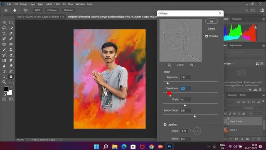Image resolution: width=266 pixels, height=150 pixels.
Task: Enable the pixel layer filter
Action: pyautogui.click(x=239, y=102)
